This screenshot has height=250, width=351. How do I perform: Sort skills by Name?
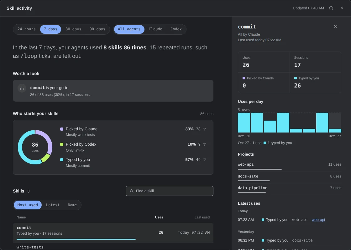(72, 205)
